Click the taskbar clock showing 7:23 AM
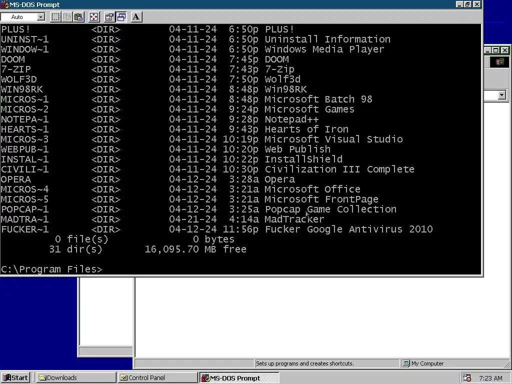Viewport: 512px width, 384px height. coord(490,378)
